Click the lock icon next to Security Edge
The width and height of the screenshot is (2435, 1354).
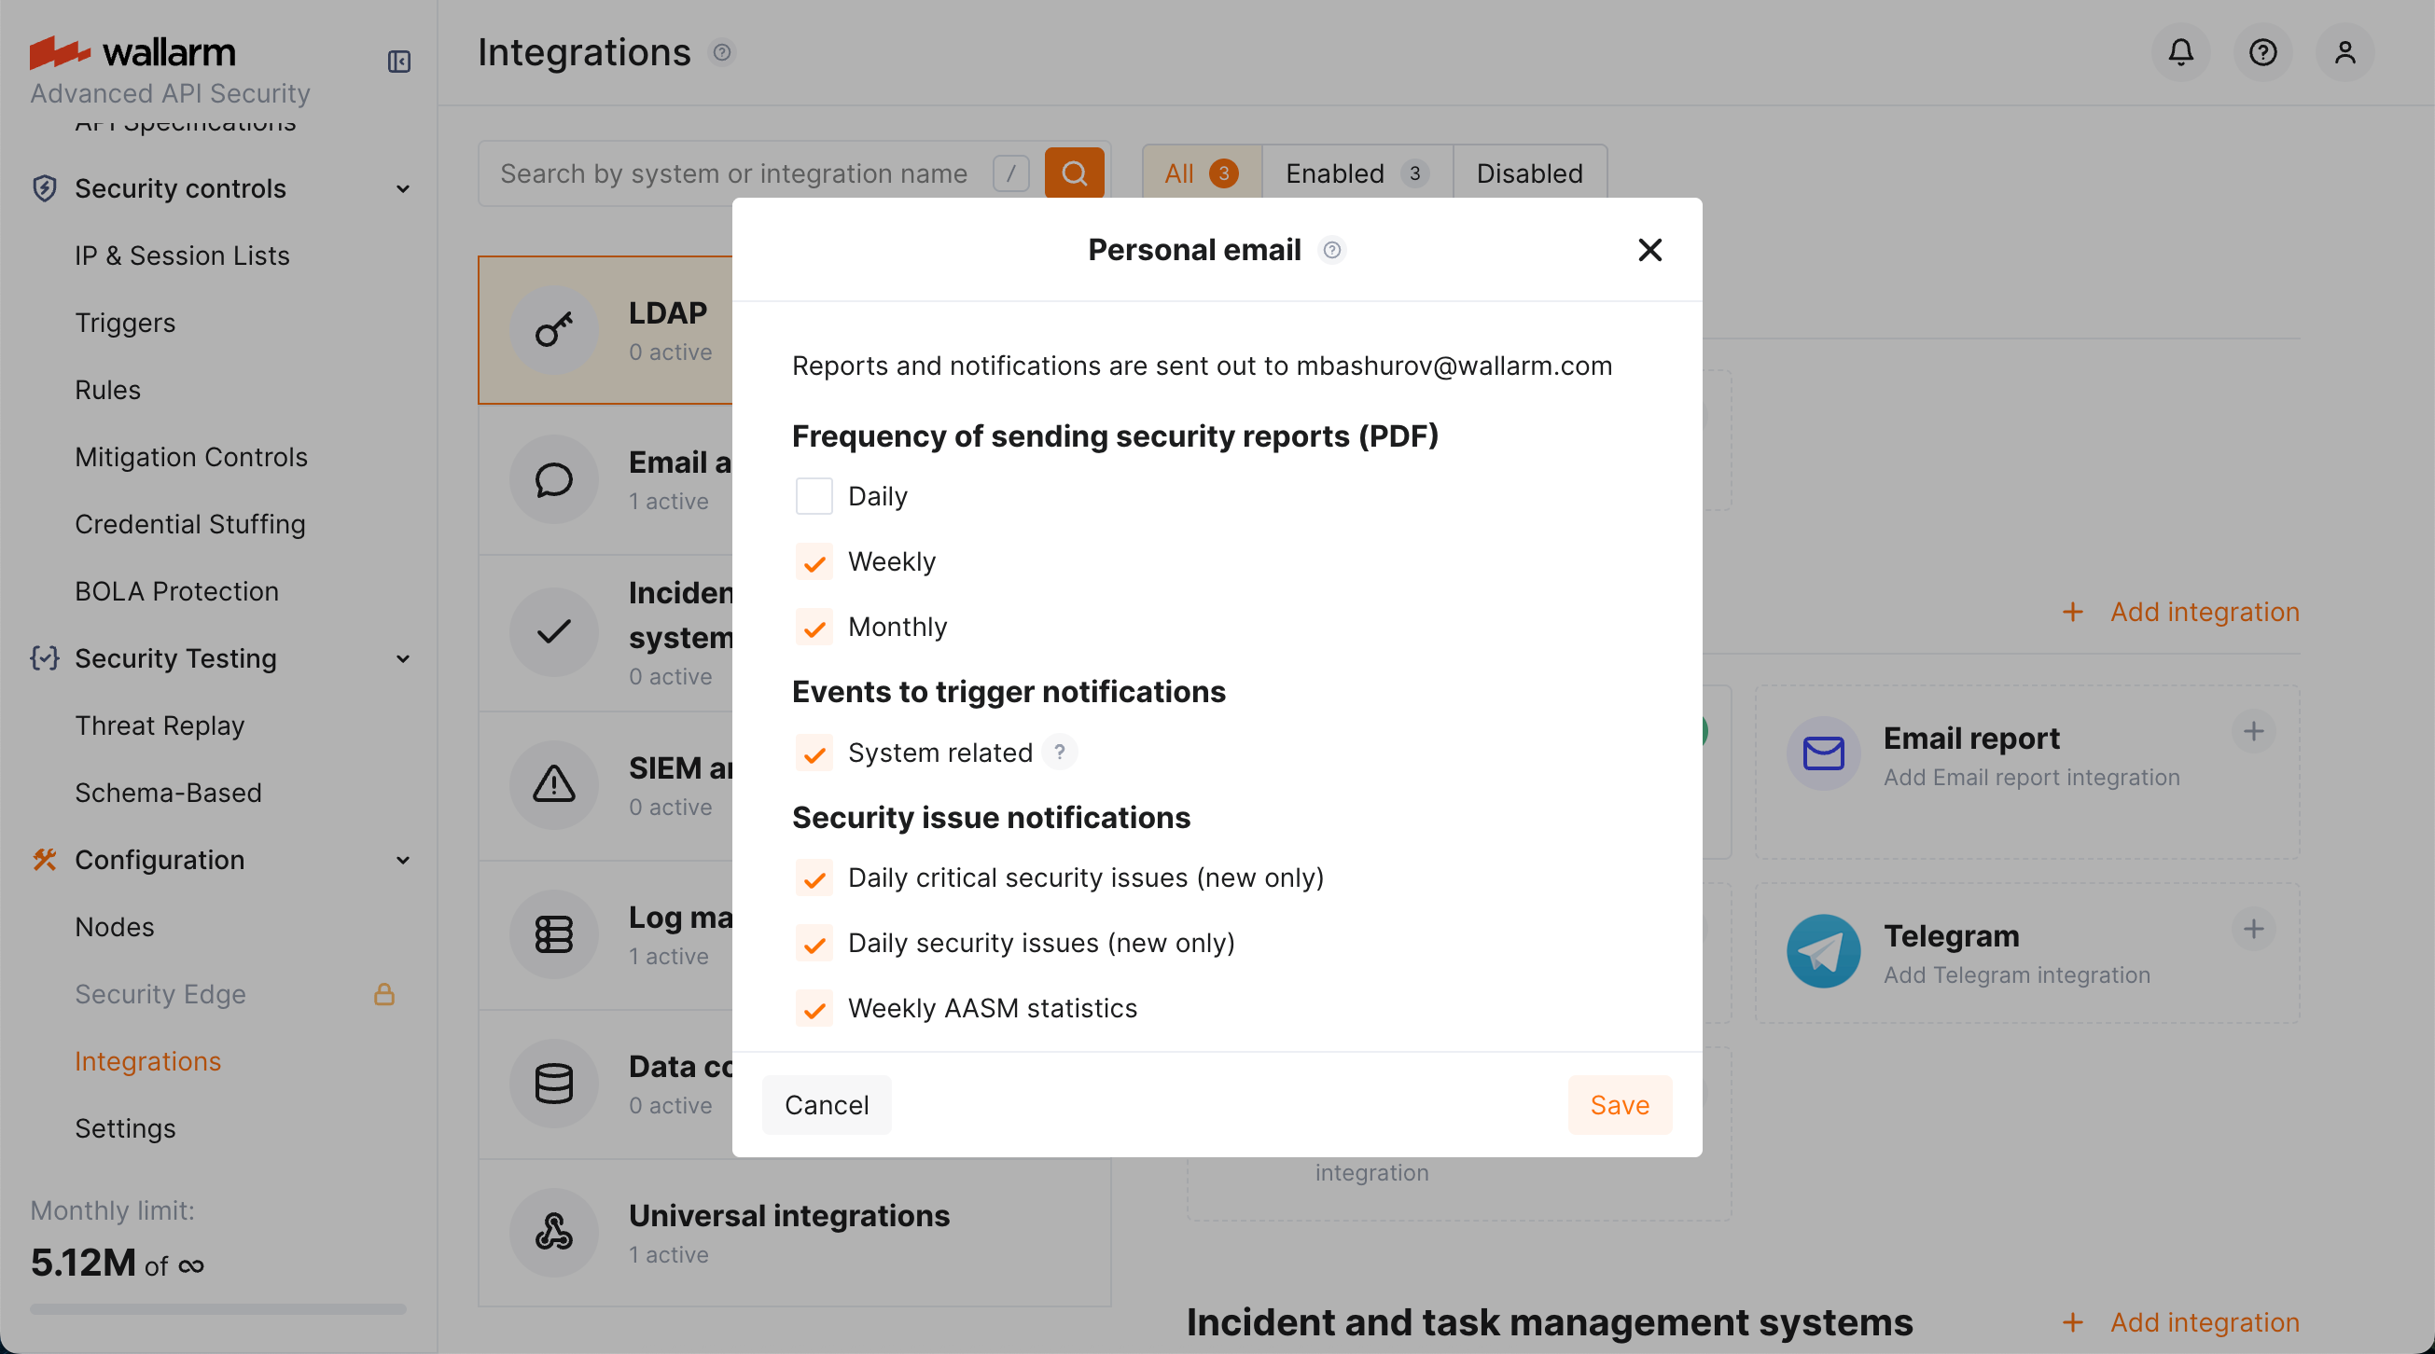pos(385,994)
